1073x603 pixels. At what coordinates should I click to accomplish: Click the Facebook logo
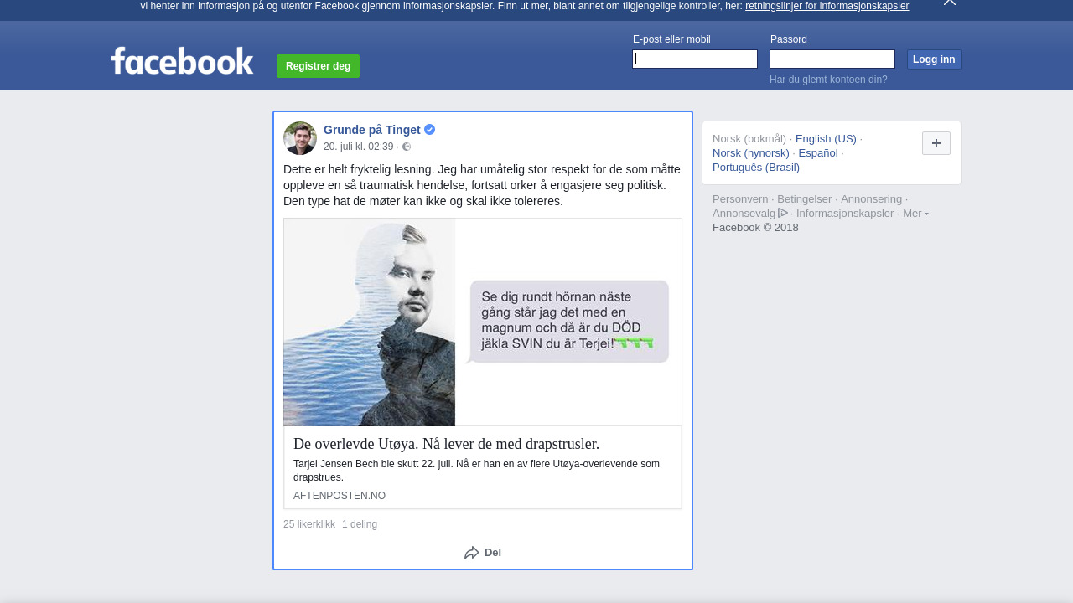tap(182, 60)
